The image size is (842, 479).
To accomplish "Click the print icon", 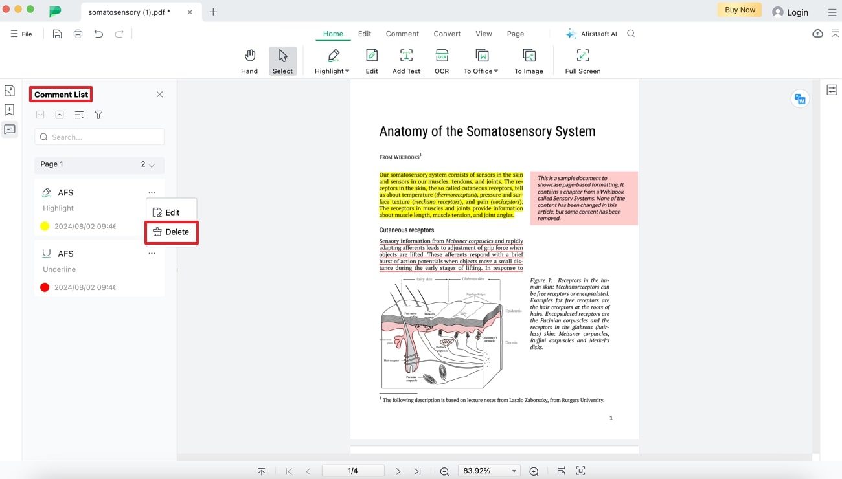I will click(x=78, y=34).
